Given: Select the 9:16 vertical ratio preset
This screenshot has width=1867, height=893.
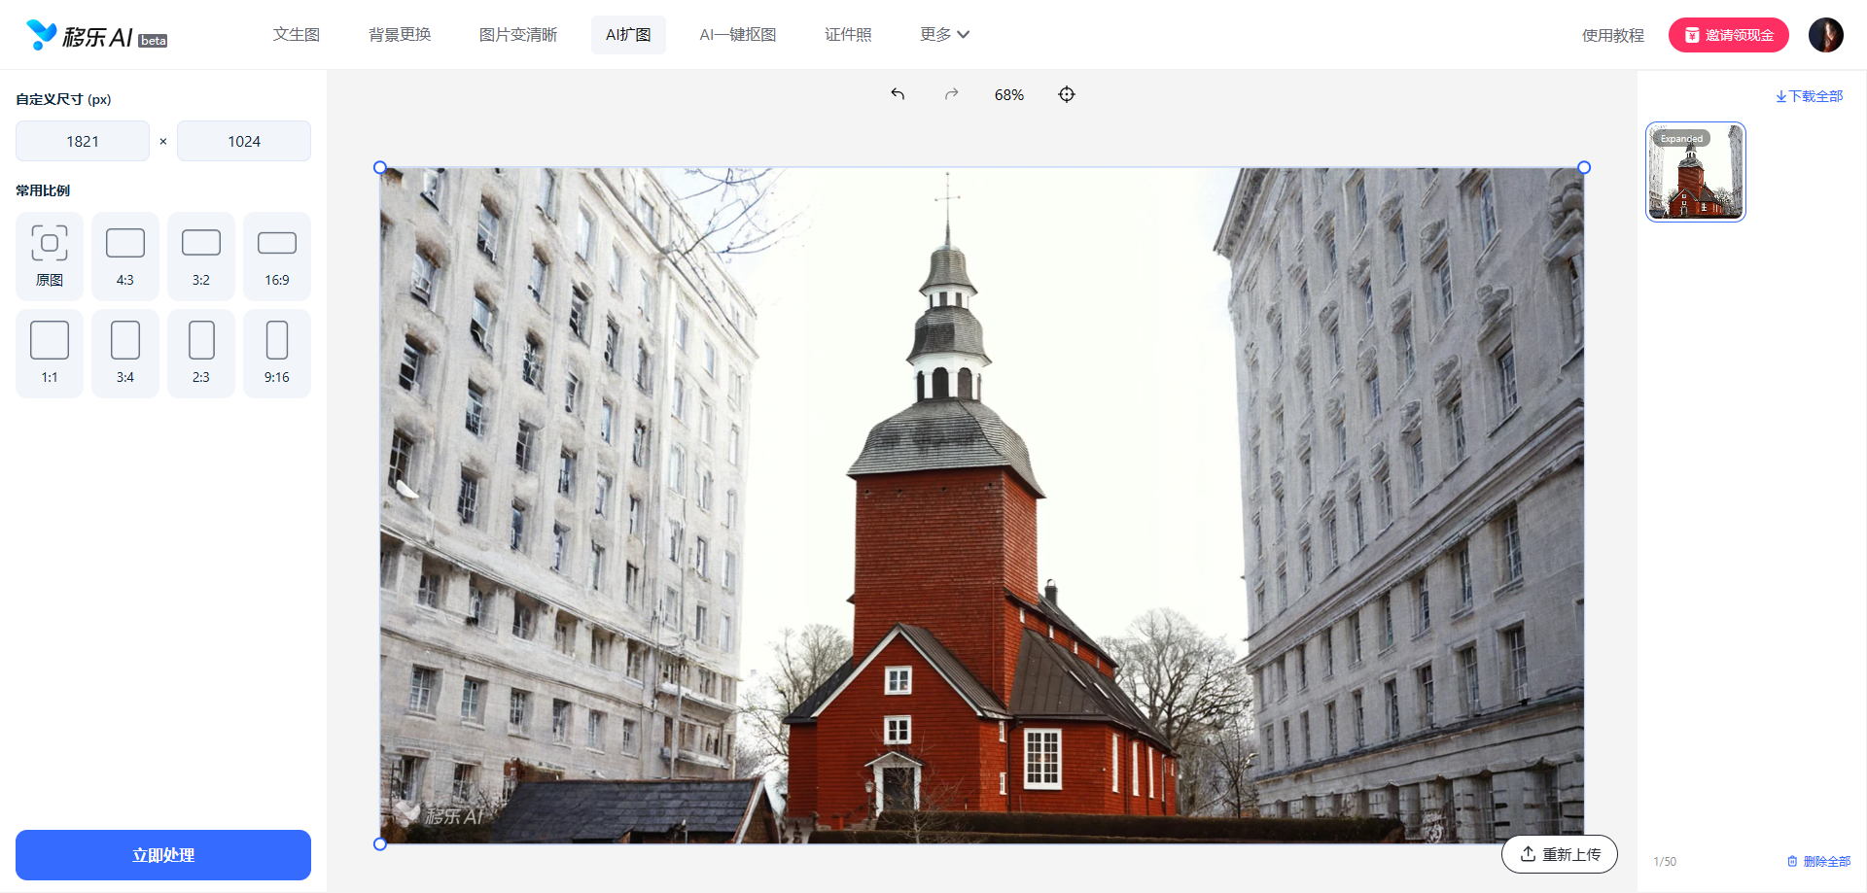Looking at the screenshot, I should point(276,353).
